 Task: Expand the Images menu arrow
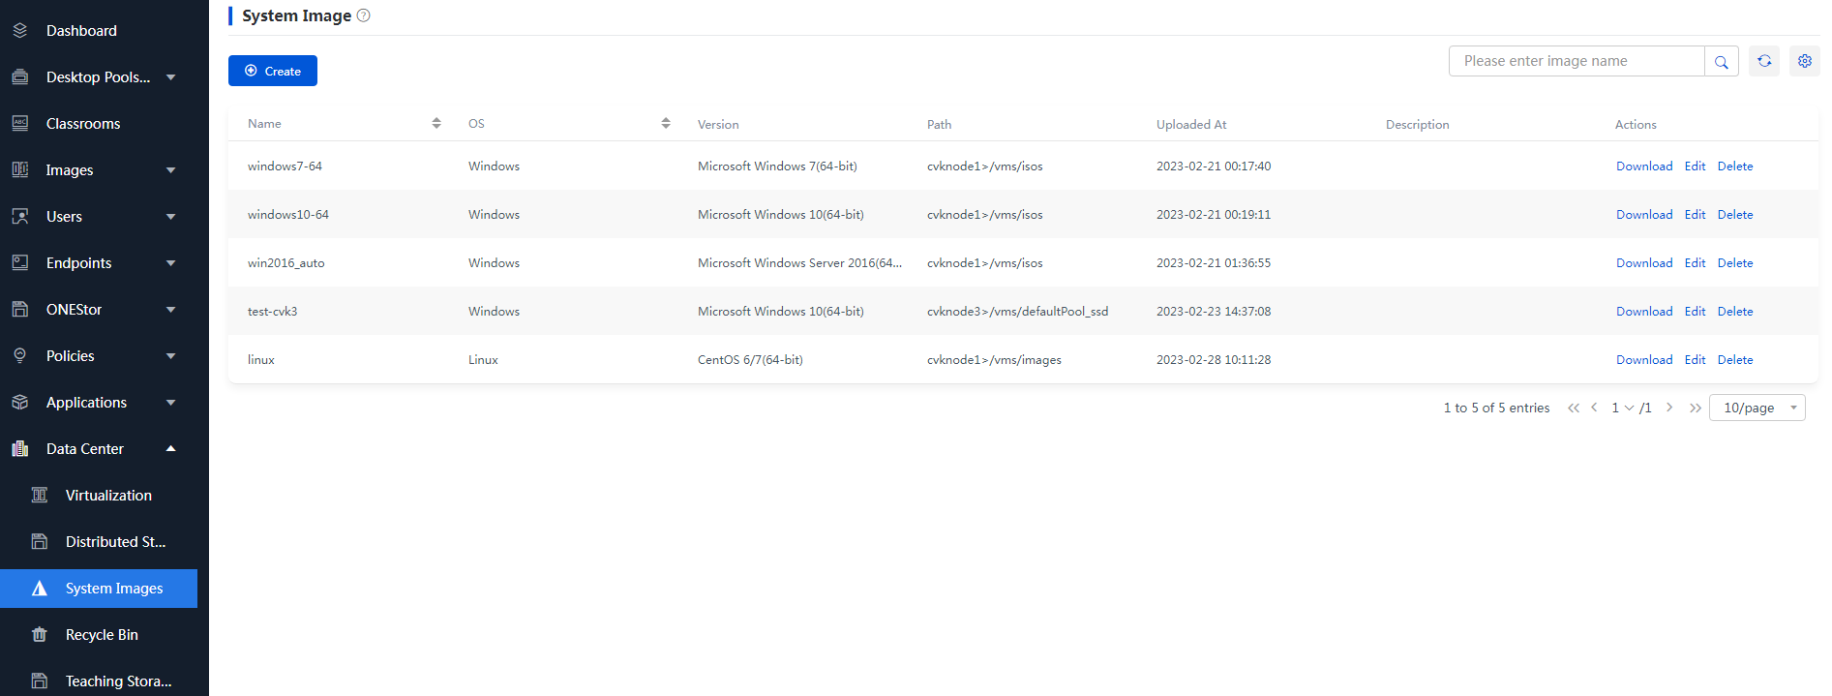(x=171, y=170)
